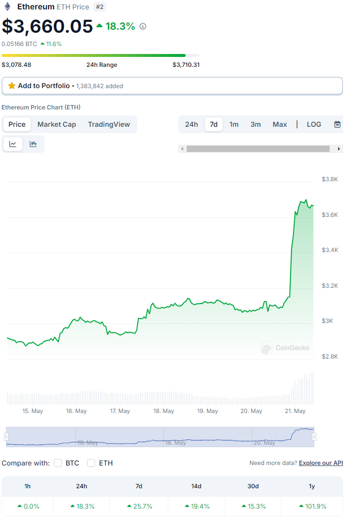Choose the 24h time range
346x518 pixels.
tap(192, 124)
